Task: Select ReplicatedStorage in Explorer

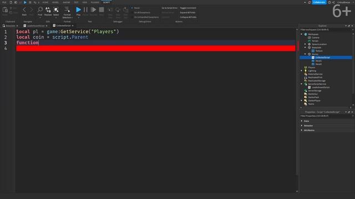Action: pyautogui.click(x=317, y=81)
